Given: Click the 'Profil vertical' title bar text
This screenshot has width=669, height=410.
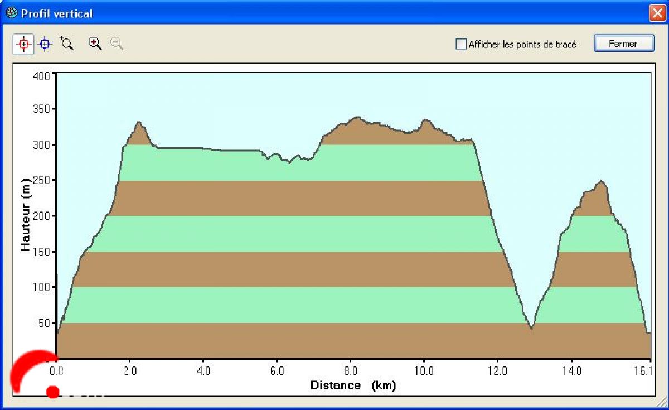Looking at the screenshot, I should (x=57, y=13).
